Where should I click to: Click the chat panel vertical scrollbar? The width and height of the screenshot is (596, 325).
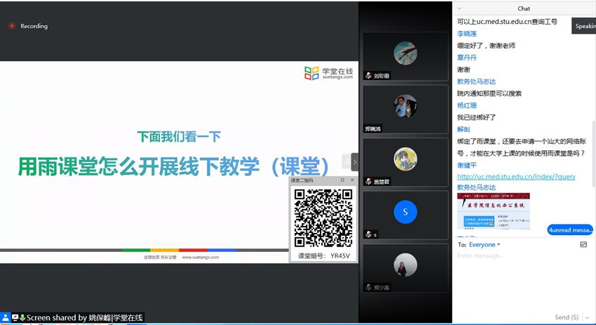594,152
